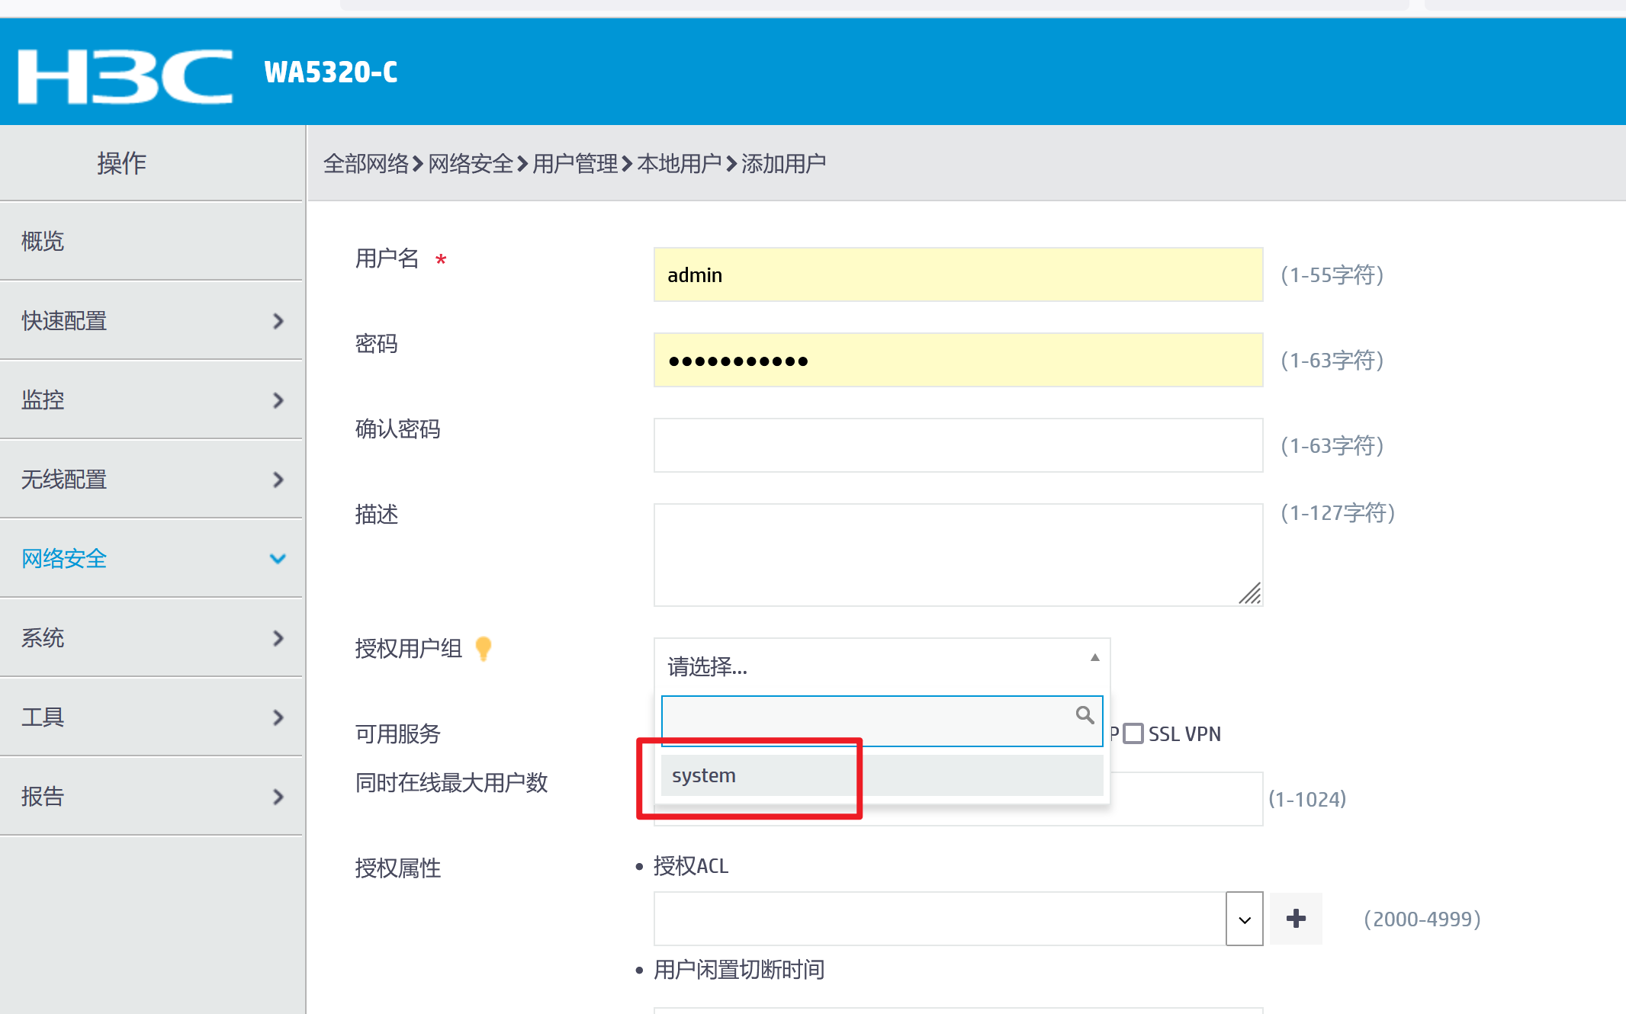This screenshot has height=1014, width=1626.
Task: Click the 确认密码 input field
Action: 958,445
